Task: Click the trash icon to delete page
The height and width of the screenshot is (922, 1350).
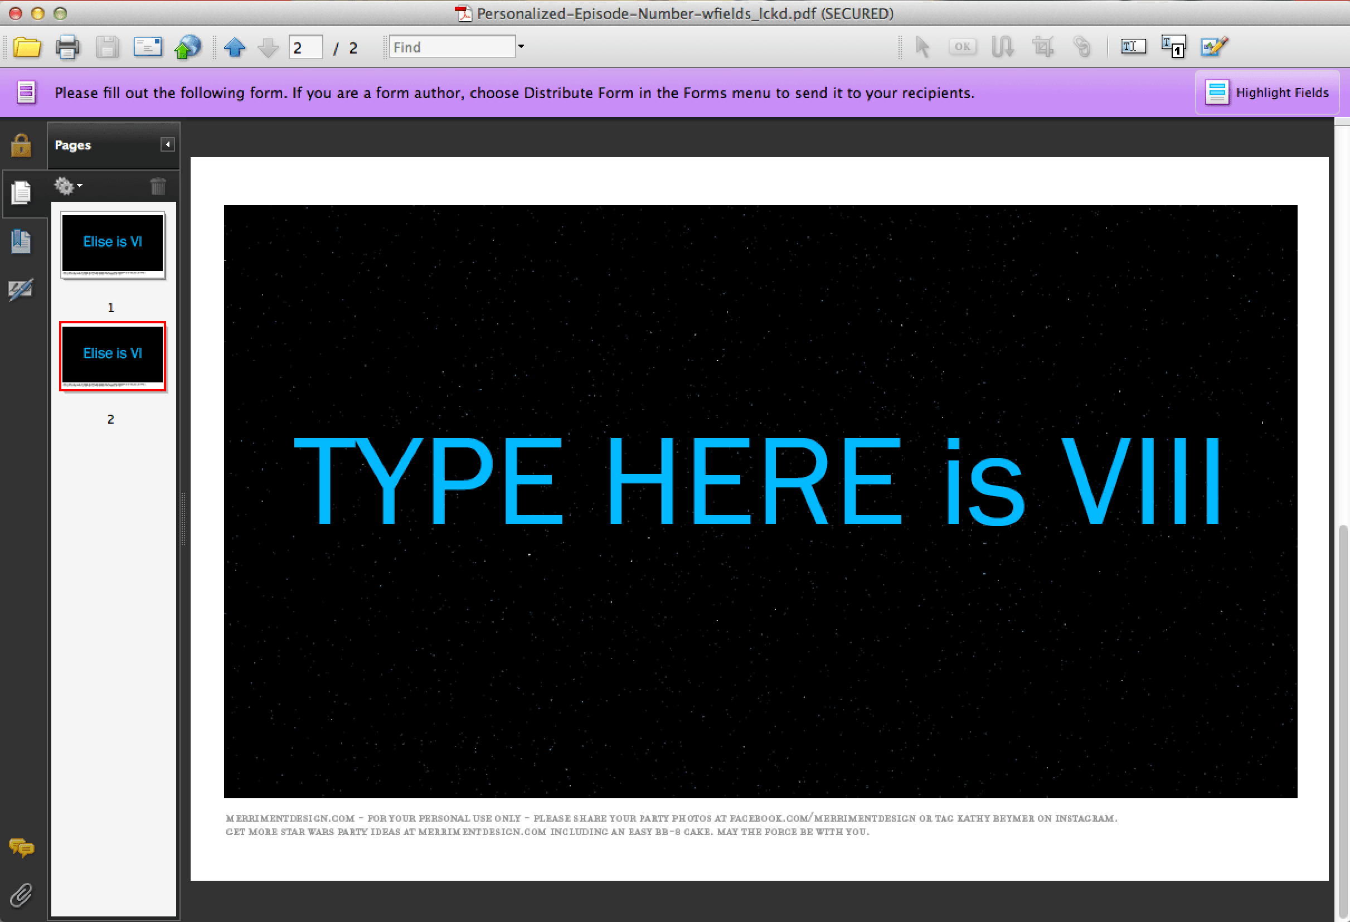Action: coord(158,186)
